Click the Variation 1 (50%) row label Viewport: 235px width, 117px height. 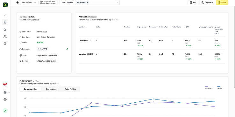86,54
